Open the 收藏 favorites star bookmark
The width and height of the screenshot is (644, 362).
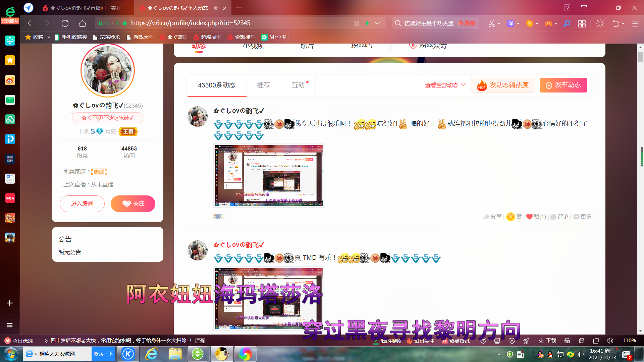coord(35,37)
